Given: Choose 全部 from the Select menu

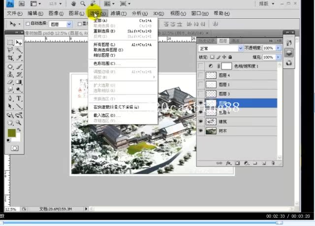Looking at the screenshot, I should pos(123,21).
